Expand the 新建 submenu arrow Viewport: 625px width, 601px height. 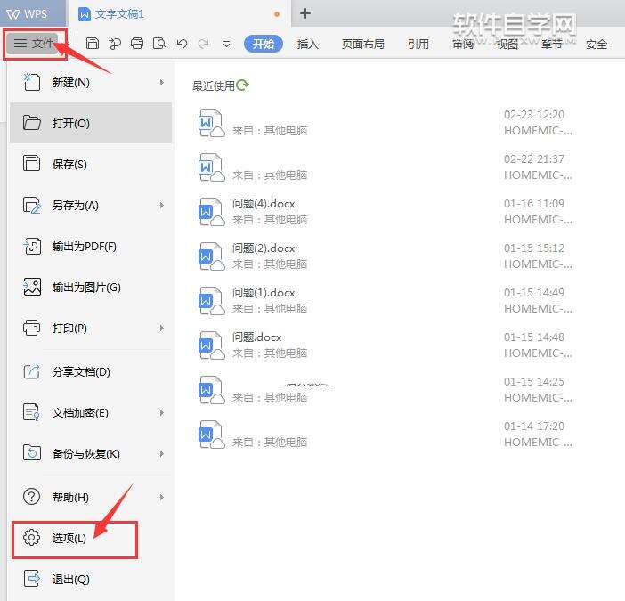(x=161, y=83)
